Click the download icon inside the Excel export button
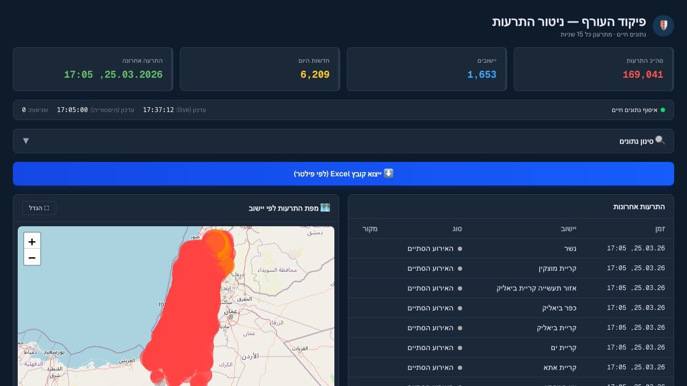Viewport: 687px width, 386px height. pos(389,173)
